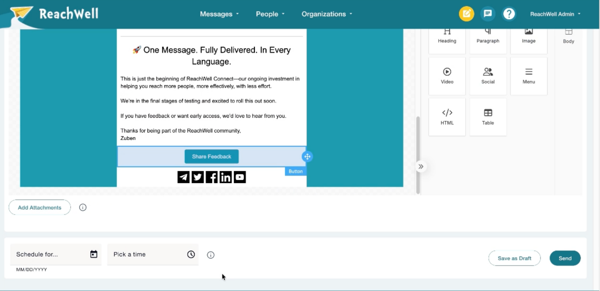Click the line 'We're in the final stages of testing'
600x291 pixels.
pyautogui.click(x=198, y=101)
